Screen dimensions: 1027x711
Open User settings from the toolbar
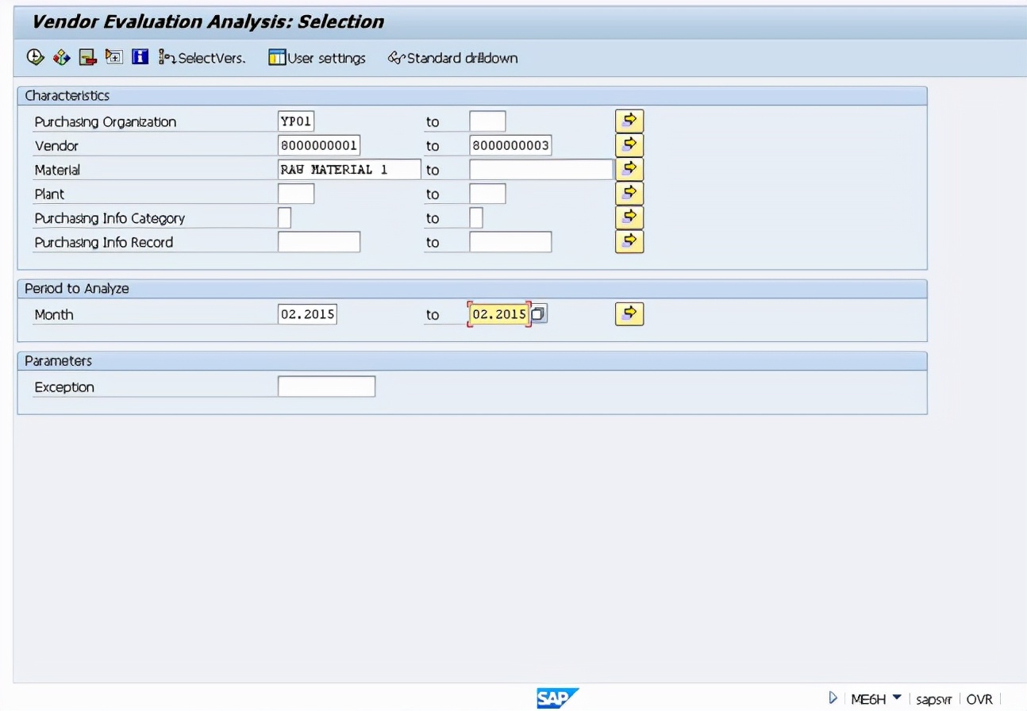pyautogui.click(x=316, y=57)
